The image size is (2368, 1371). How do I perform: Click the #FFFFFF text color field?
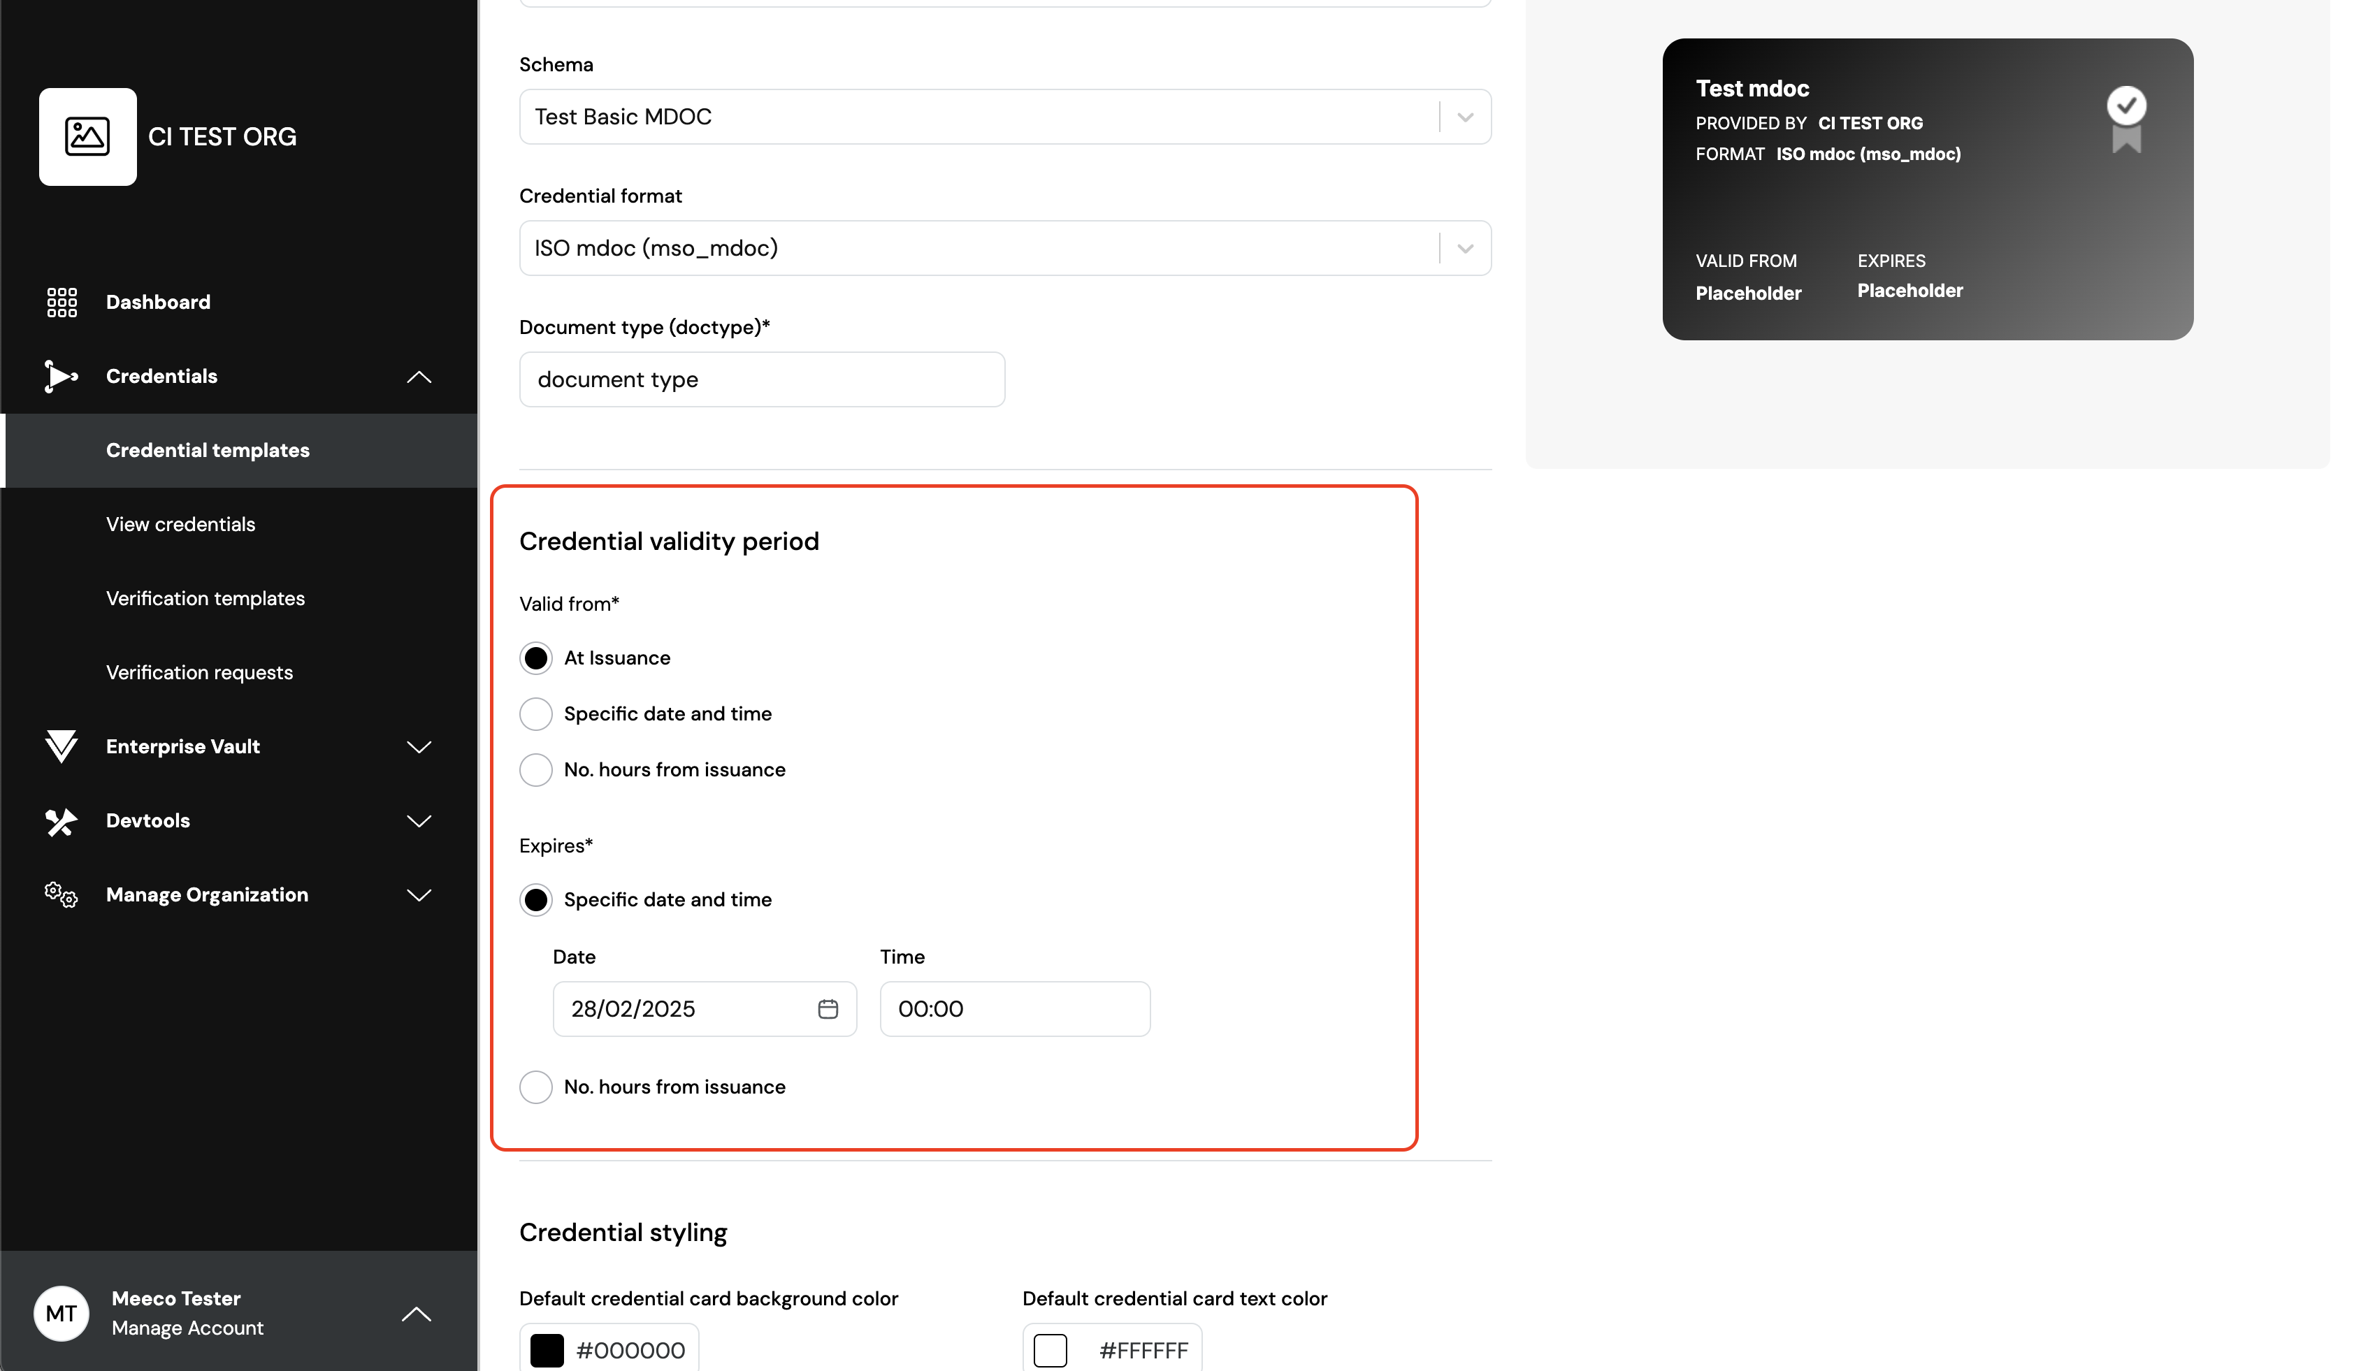pos(1111,1347)
